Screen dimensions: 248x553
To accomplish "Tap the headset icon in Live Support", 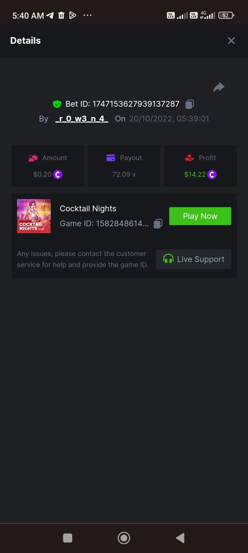I will click(169, 259).
